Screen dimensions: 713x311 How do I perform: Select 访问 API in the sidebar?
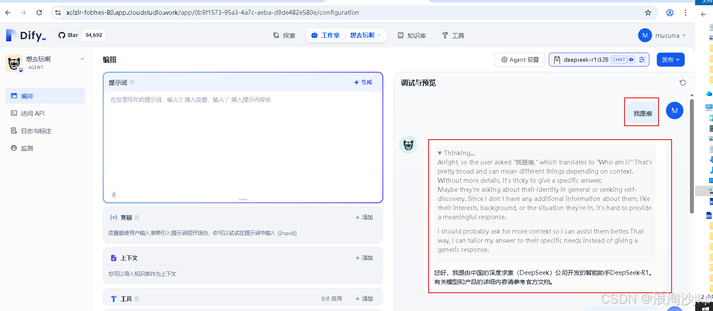(x=45, y=113)
